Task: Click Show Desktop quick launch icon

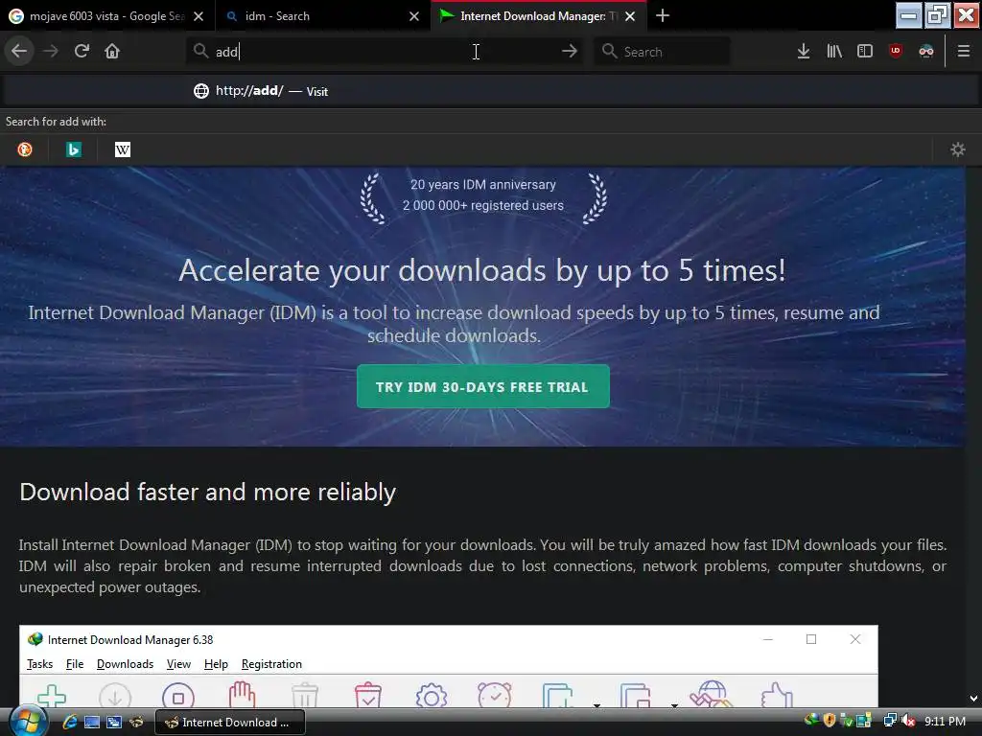Action: [x=92, y=723]
